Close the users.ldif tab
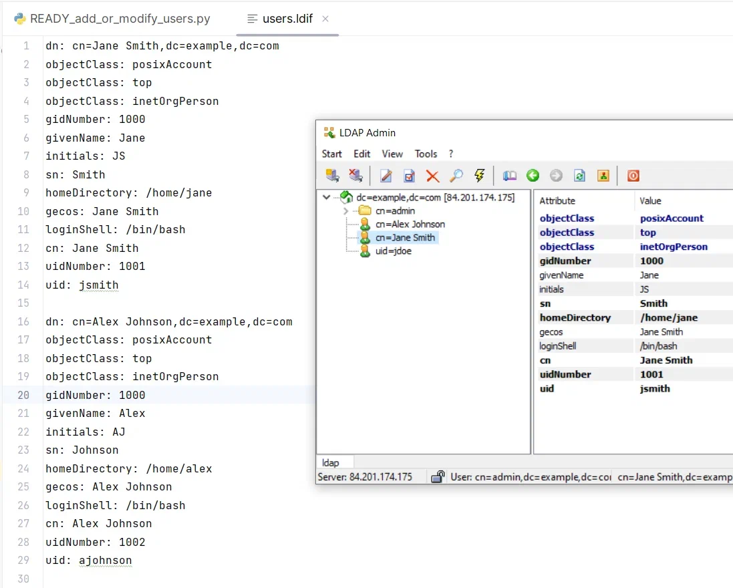Image resolution: width=733 pixels, height=588 pixels. point(325,19)
